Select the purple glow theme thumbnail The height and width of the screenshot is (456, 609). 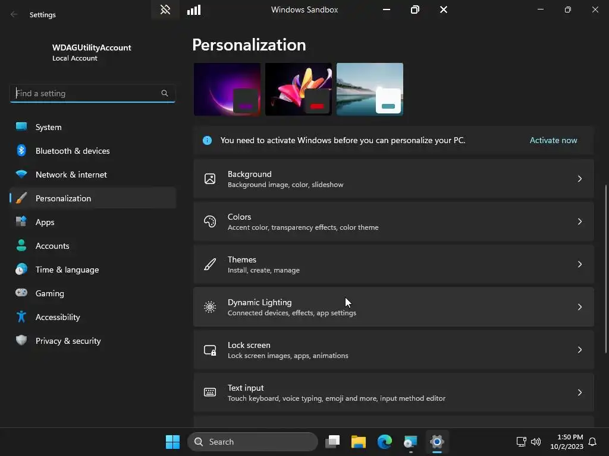click(227, 89)
